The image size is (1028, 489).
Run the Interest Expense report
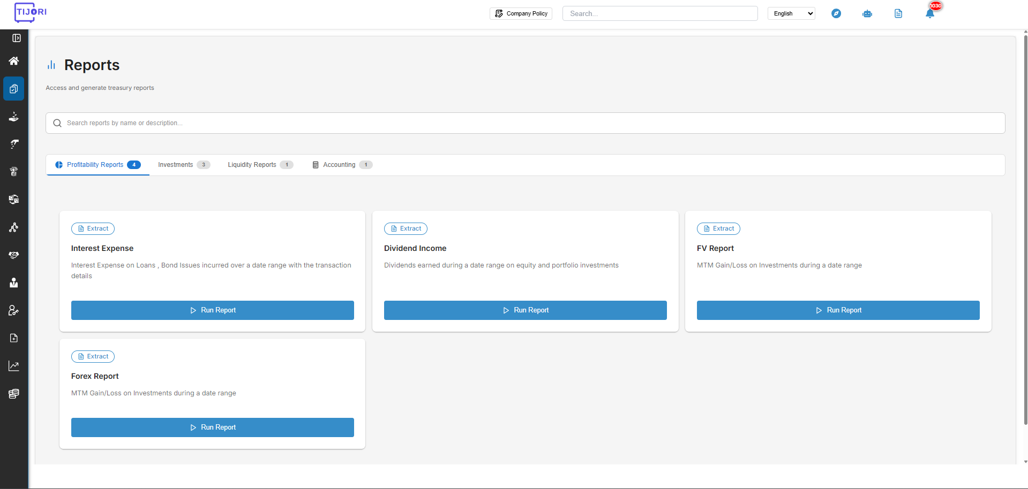coord(213,310)
